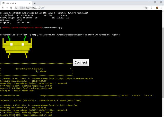
Task: Click the rk3328-rock64.dtb 100% progress bar line
Action: point(76,95)
